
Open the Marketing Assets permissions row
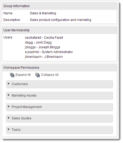[x=60, y=96]
